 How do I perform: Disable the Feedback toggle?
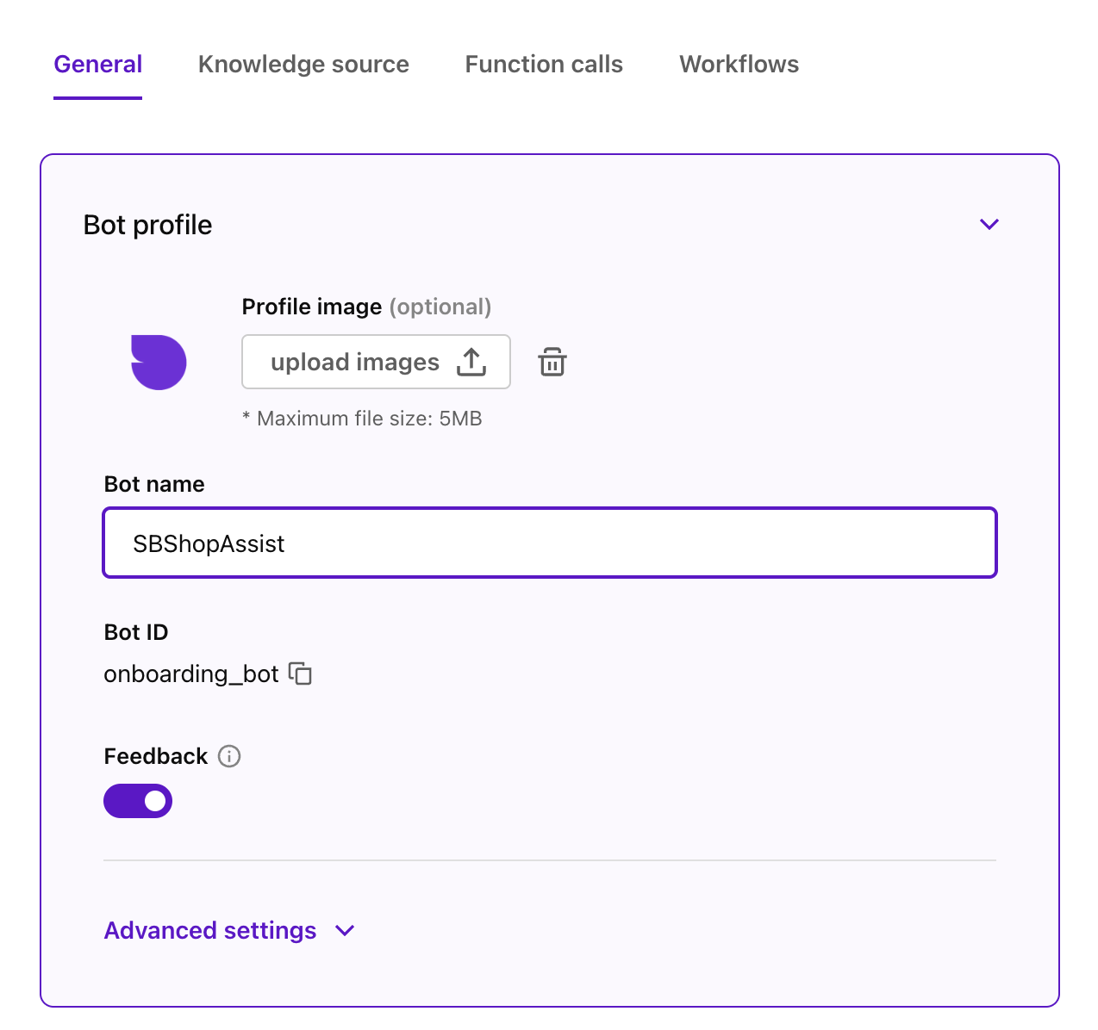(x=138, y=800)
